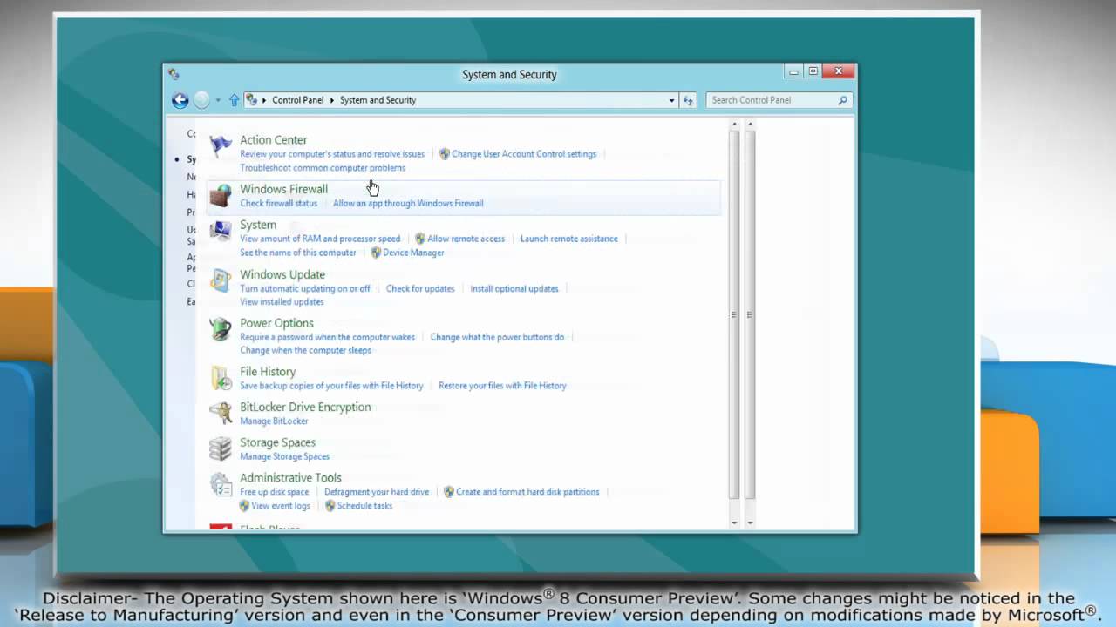Click Launch remote assistance
Screen dimensions: 1116x627
(x=569, y=239)
